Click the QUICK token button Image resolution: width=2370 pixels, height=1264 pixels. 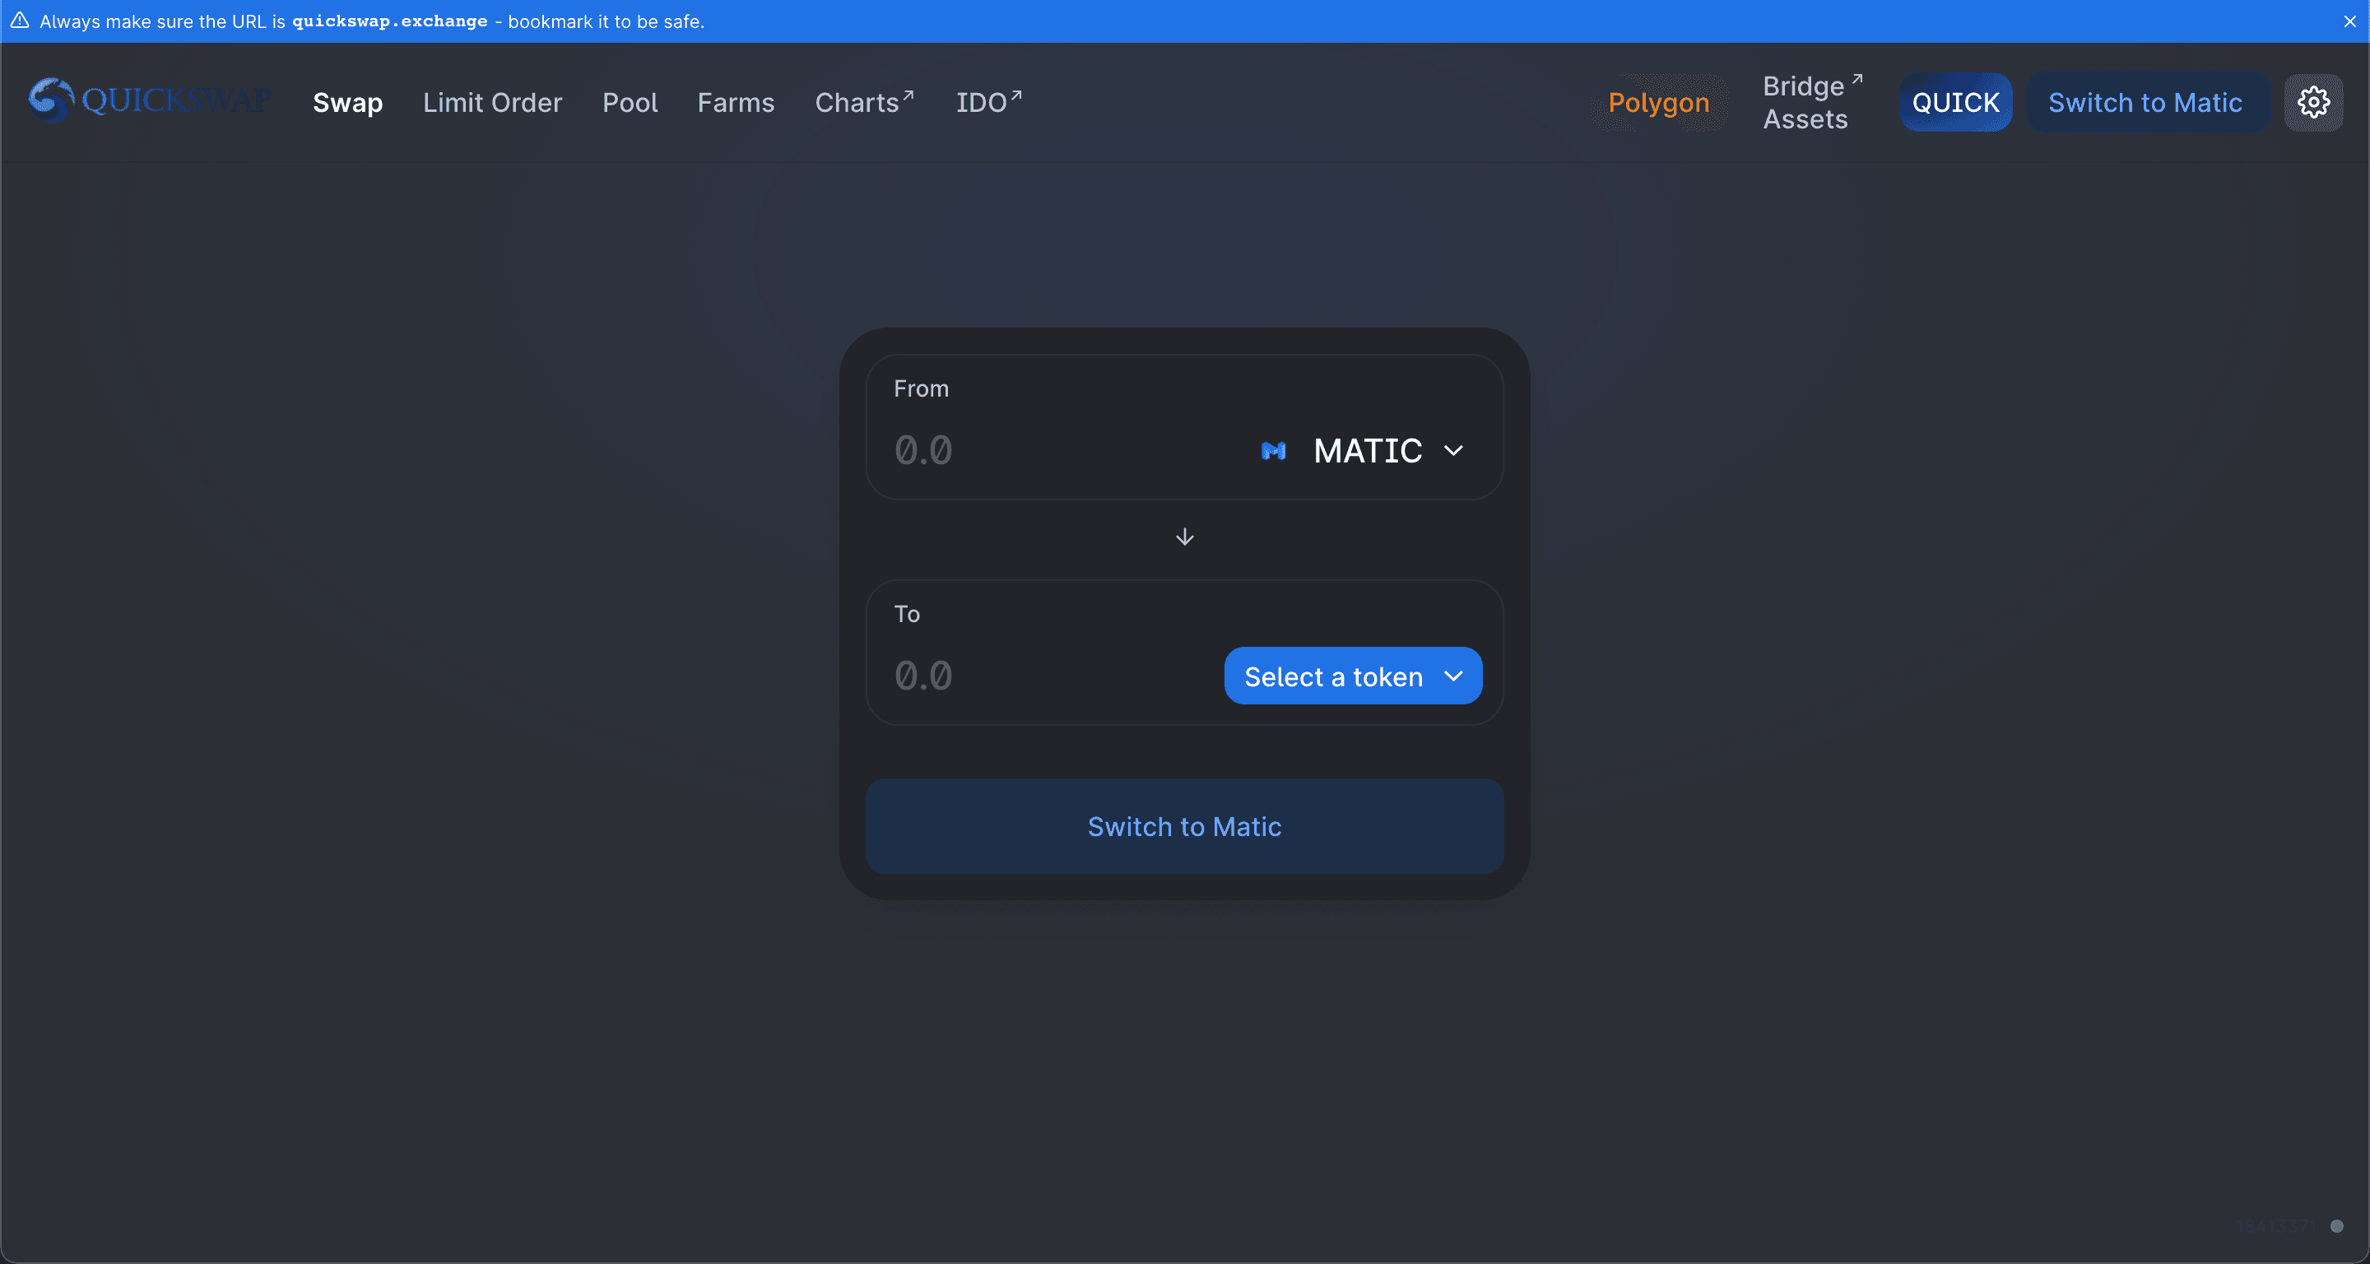point(1955,102)
